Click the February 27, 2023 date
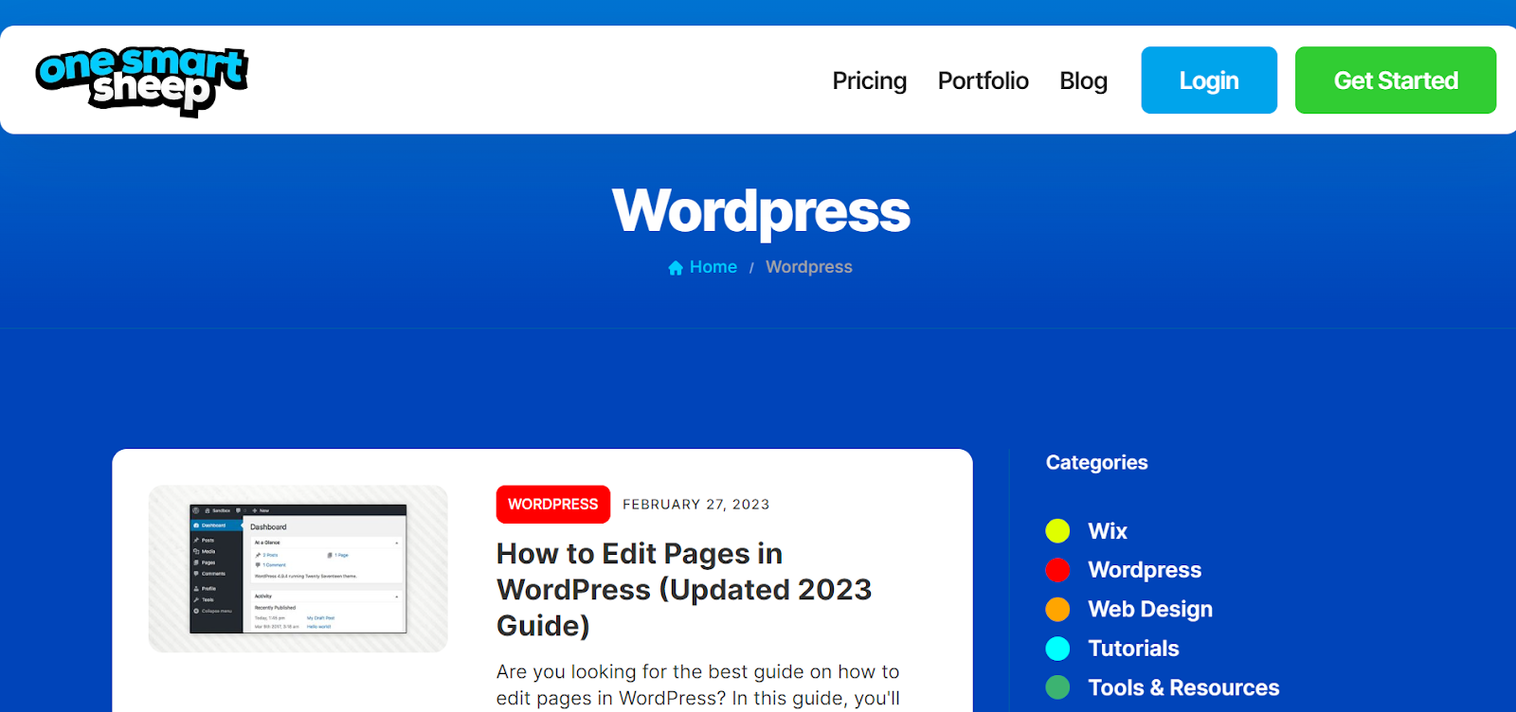1516x712 pixels. coord(696,505)
